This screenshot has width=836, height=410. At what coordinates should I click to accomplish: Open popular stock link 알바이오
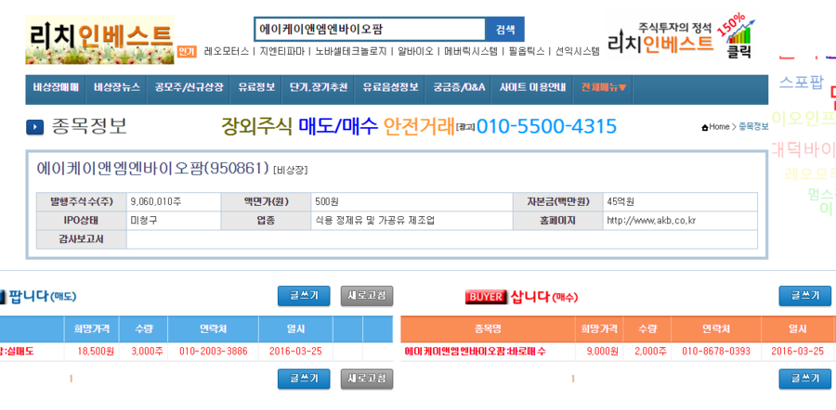pyautogui.click(x=415, y=52)
